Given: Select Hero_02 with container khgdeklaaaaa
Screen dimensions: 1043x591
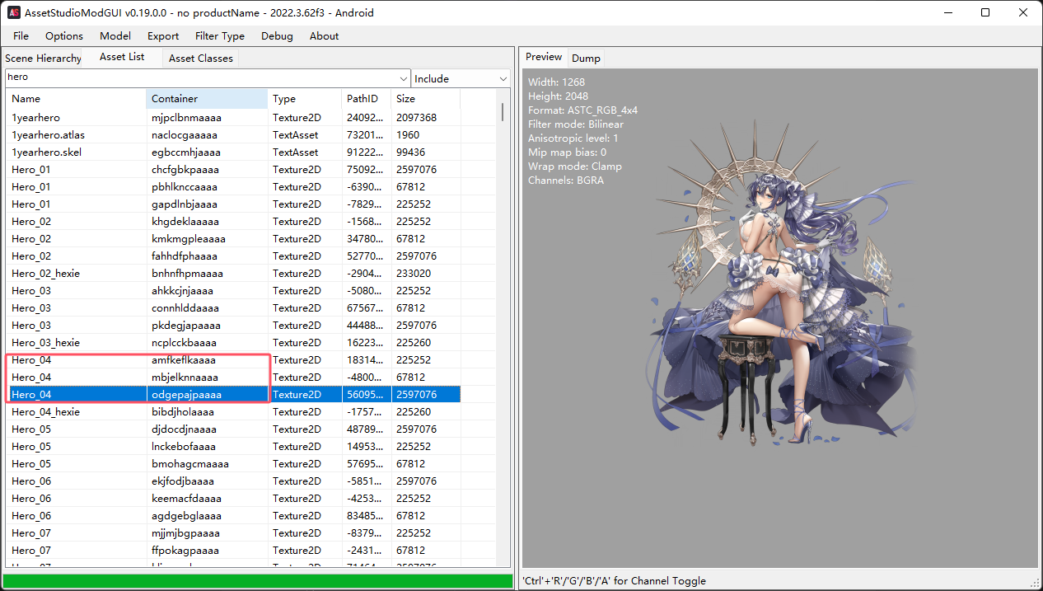Looking at the screenshot, I should (233, 222).
